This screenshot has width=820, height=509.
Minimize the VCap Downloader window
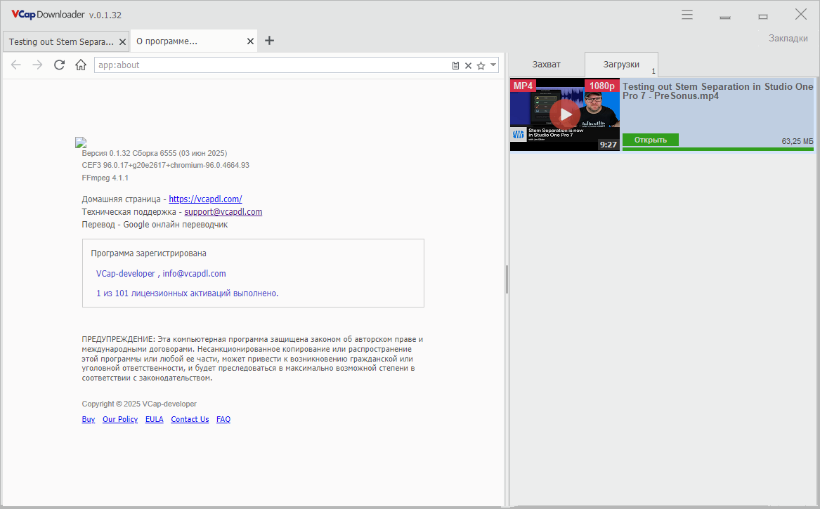point(725,18)
